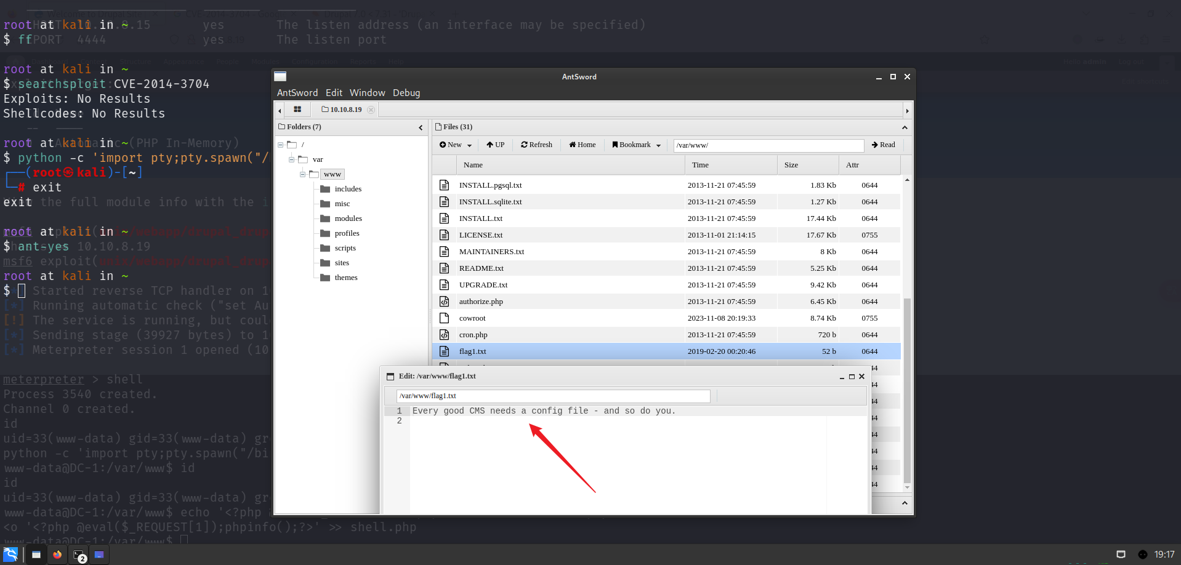Click INSTALL.txt file icon
1181x565 pixels.
point(444,218)
